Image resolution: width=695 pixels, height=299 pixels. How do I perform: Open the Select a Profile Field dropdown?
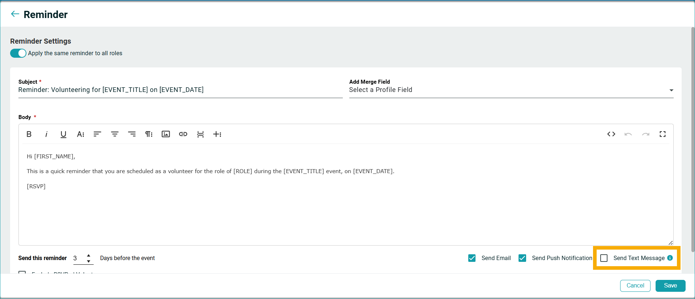click(511, 90)
